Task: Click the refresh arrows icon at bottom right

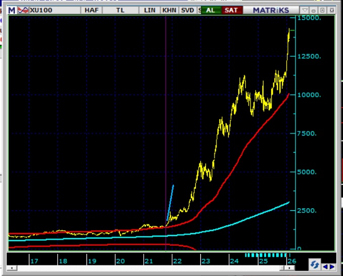Action: pos(314,265)
